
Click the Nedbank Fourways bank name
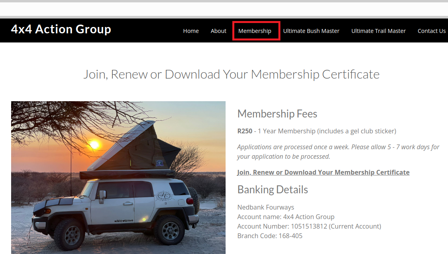point(266,207)
